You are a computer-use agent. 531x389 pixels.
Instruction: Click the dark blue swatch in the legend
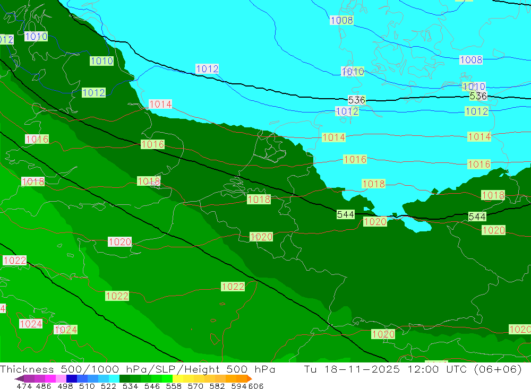click(72, 378)
